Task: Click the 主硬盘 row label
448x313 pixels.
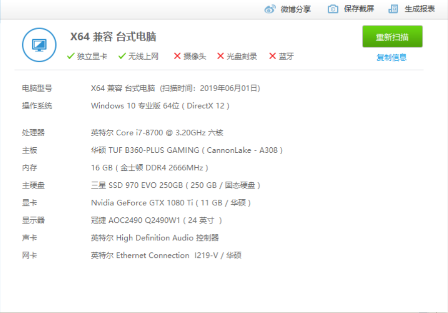Action: (x=34, y=185)
